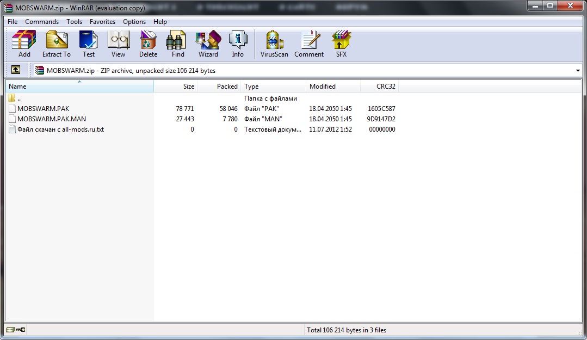Image resolution: width=587 pixels, height=340 pixels.
Task: Launch the Wizard tool
Action: (208, 44)
